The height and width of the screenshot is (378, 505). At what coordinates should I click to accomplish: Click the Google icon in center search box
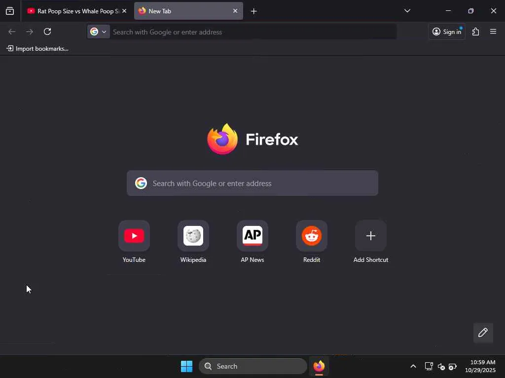click(141, 183)
